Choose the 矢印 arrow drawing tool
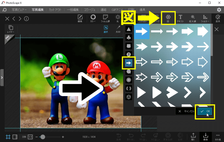Viewport: 224px width, 142px height. tap(118, 29)
